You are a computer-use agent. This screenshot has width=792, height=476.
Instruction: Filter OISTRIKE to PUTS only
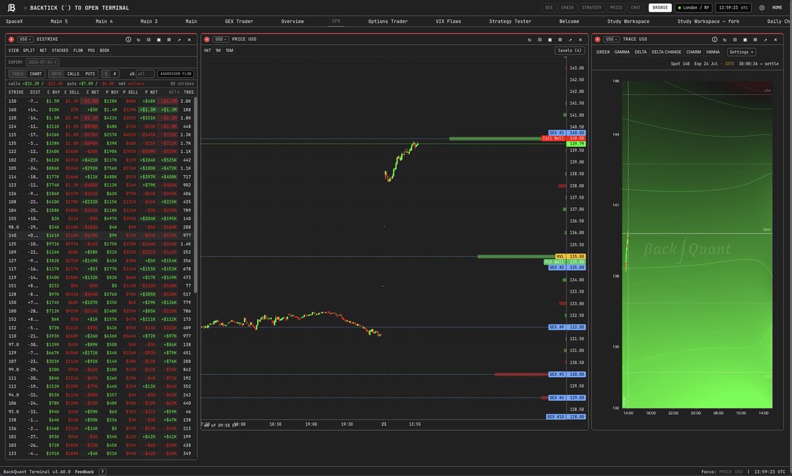(x=90, y=74)
